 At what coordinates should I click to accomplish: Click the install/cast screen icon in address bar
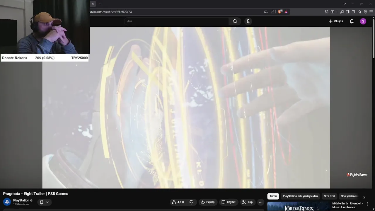[266, 12]
